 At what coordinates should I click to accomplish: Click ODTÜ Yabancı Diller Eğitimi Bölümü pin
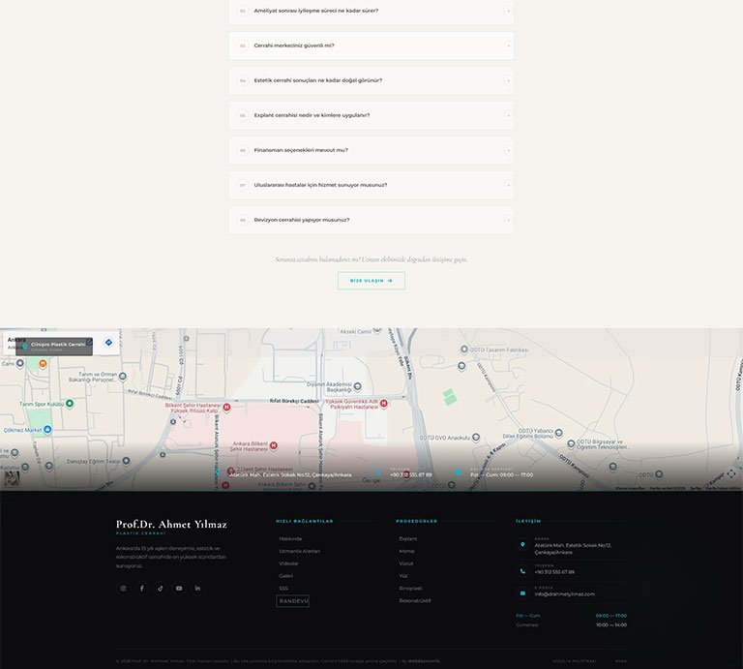[558, 433]
